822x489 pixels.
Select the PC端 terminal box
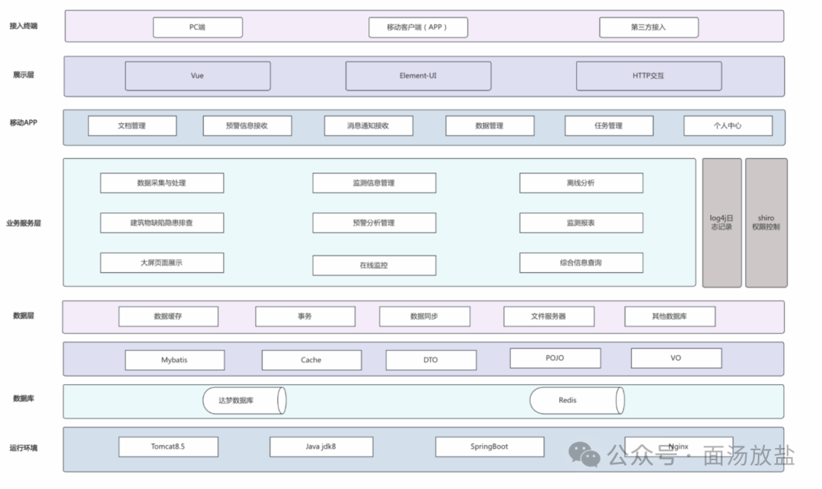[x=198, y=27]
